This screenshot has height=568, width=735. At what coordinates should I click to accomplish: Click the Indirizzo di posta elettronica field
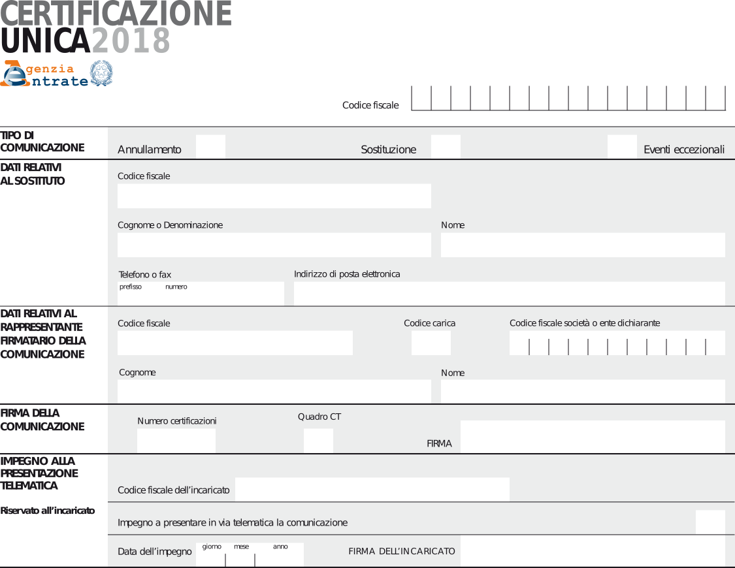(509, 294)
